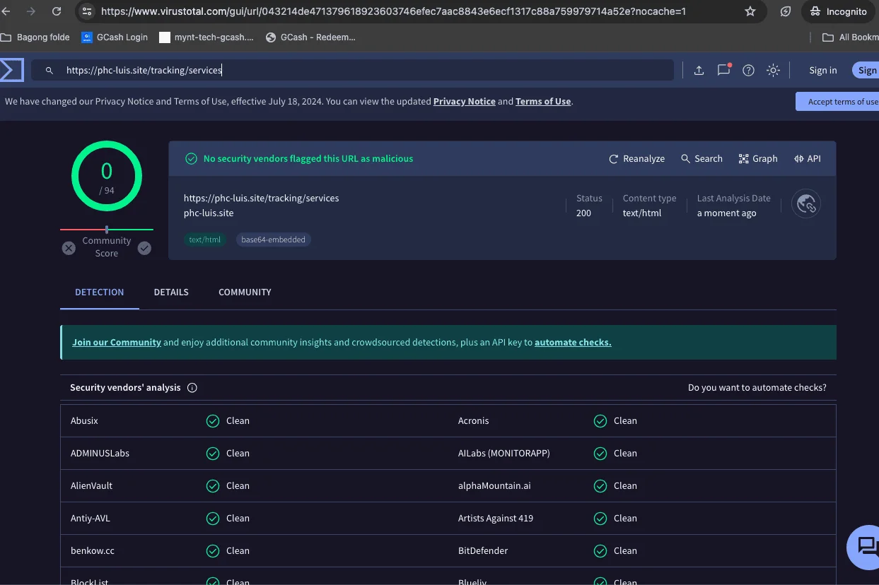This screenshot has width=879, height=585.
Task: Click the globe link icon beside analysis date
Action: tap(806, 203)
